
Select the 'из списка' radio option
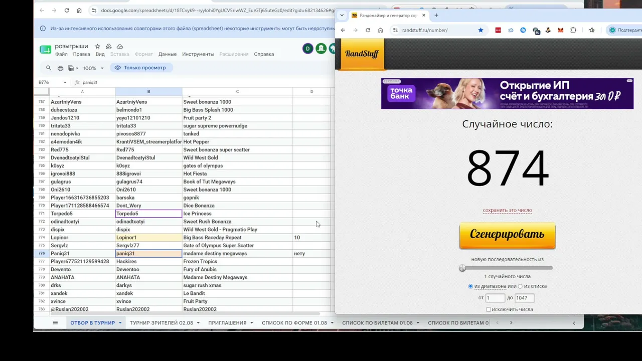(x=520, y=286)
